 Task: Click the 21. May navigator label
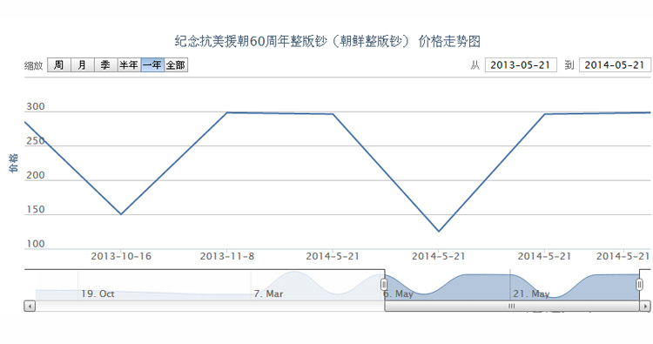531,293
